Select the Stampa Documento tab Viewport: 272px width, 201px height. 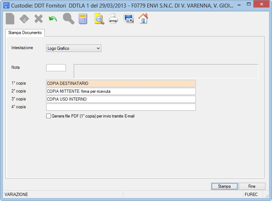[25, 33]
